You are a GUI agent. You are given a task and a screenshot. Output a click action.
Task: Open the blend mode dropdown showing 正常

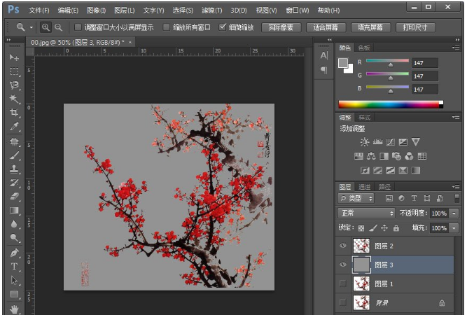366,213
